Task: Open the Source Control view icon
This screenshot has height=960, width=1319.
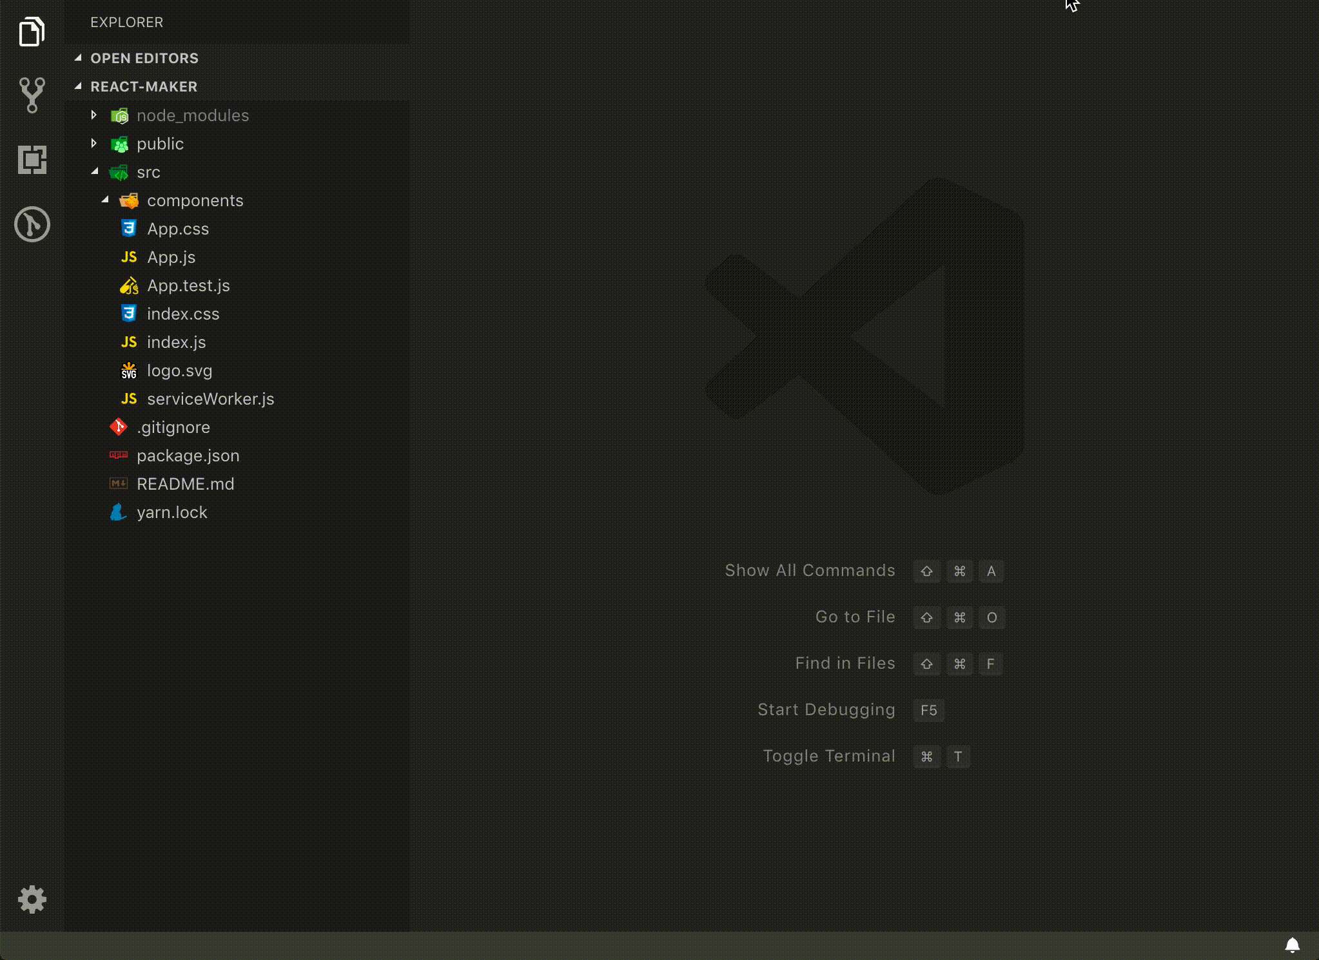Action: (32, 95)
